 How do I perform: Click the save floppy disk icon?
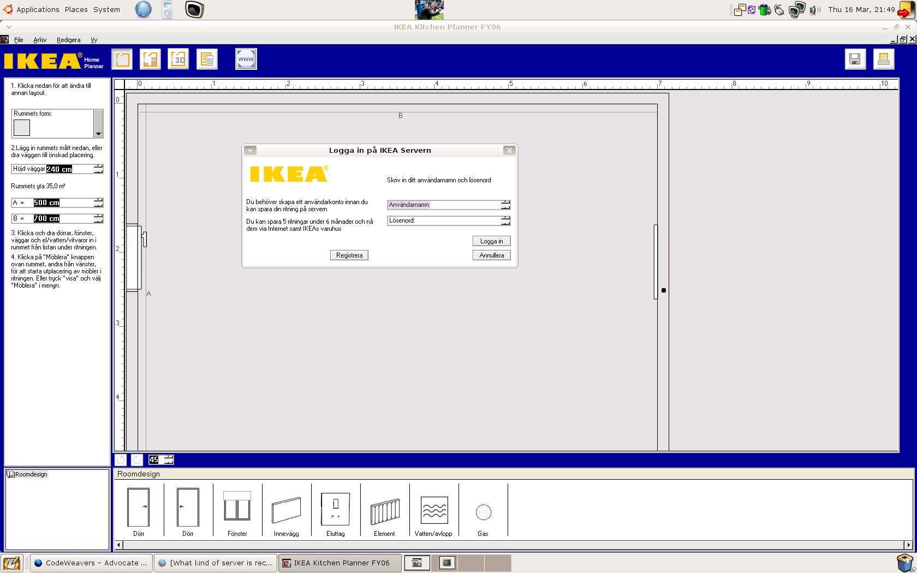point(855,59)
